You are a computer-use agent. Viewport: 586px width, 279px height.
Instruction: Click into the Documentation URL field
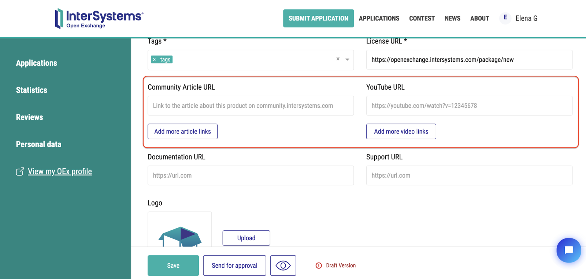click(251, 176)
